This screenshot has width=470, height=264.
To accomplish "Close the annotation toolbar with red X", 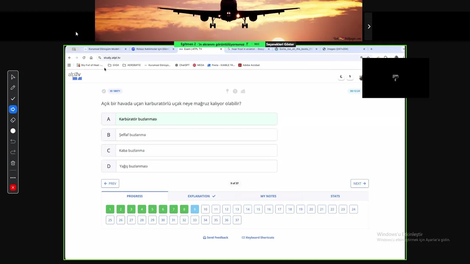I will [x=13, y=187].
